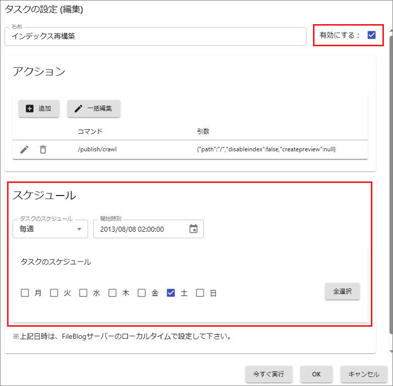Toggle the 有効にする checkbox
Screen dimensions: 393x386
pyautogui.click(x=371, y=35)
